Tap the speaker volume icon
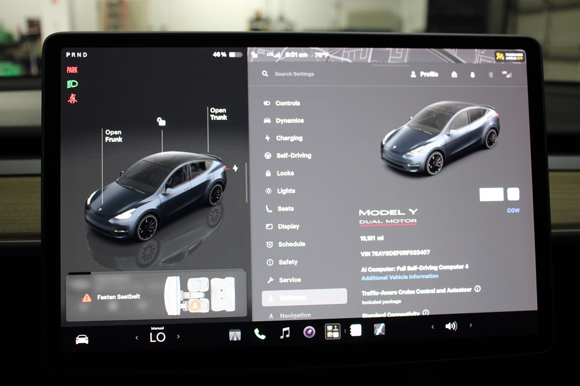This screenshot has width=580, height=386. [x=451, y=326]
